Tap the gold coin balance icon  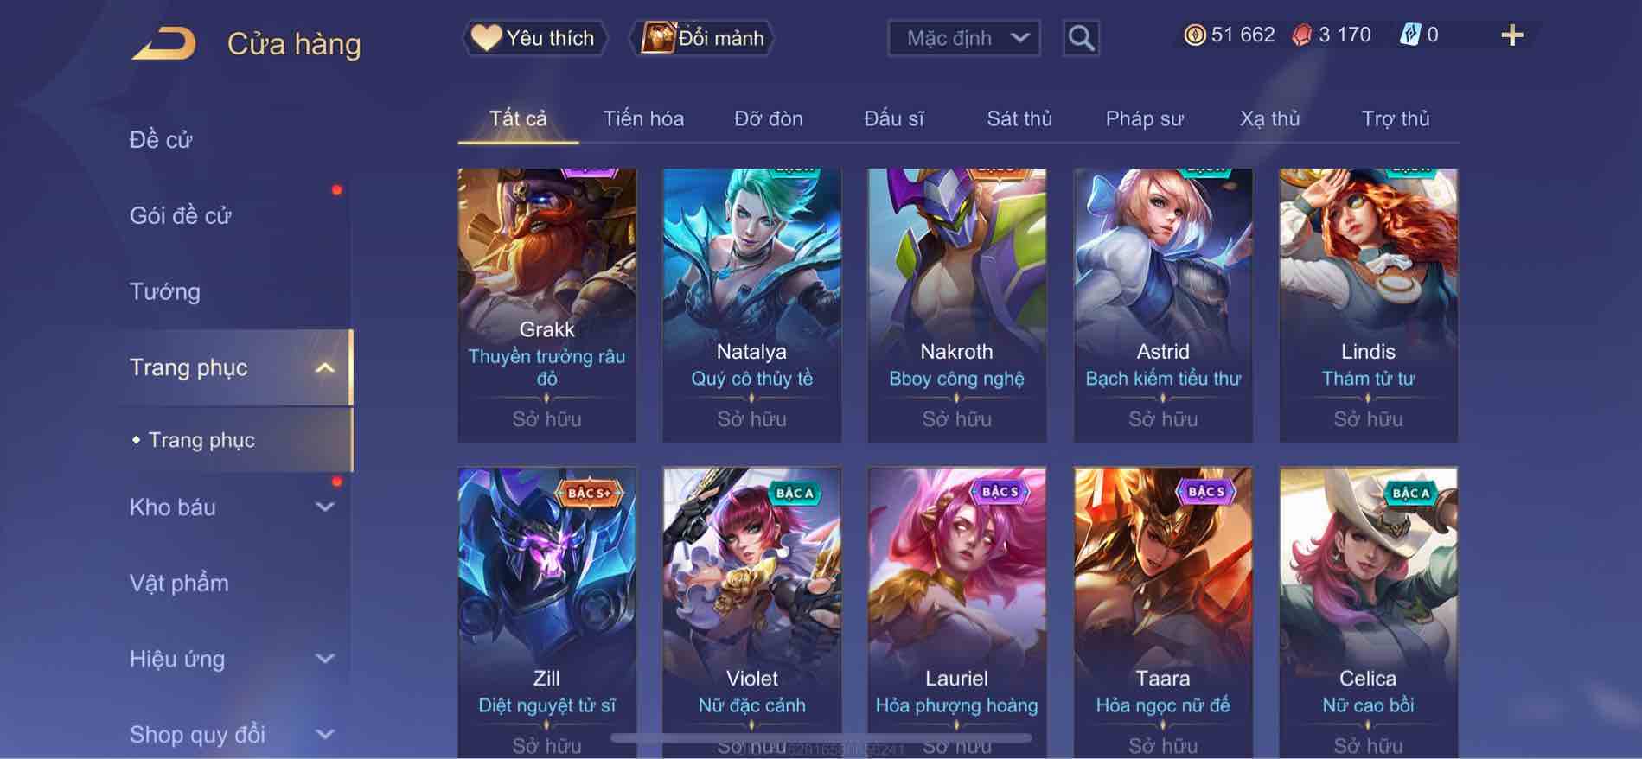coord(1195,35)
